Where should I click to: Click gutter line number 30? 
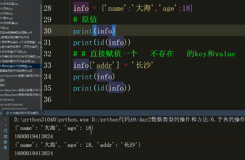47,31
